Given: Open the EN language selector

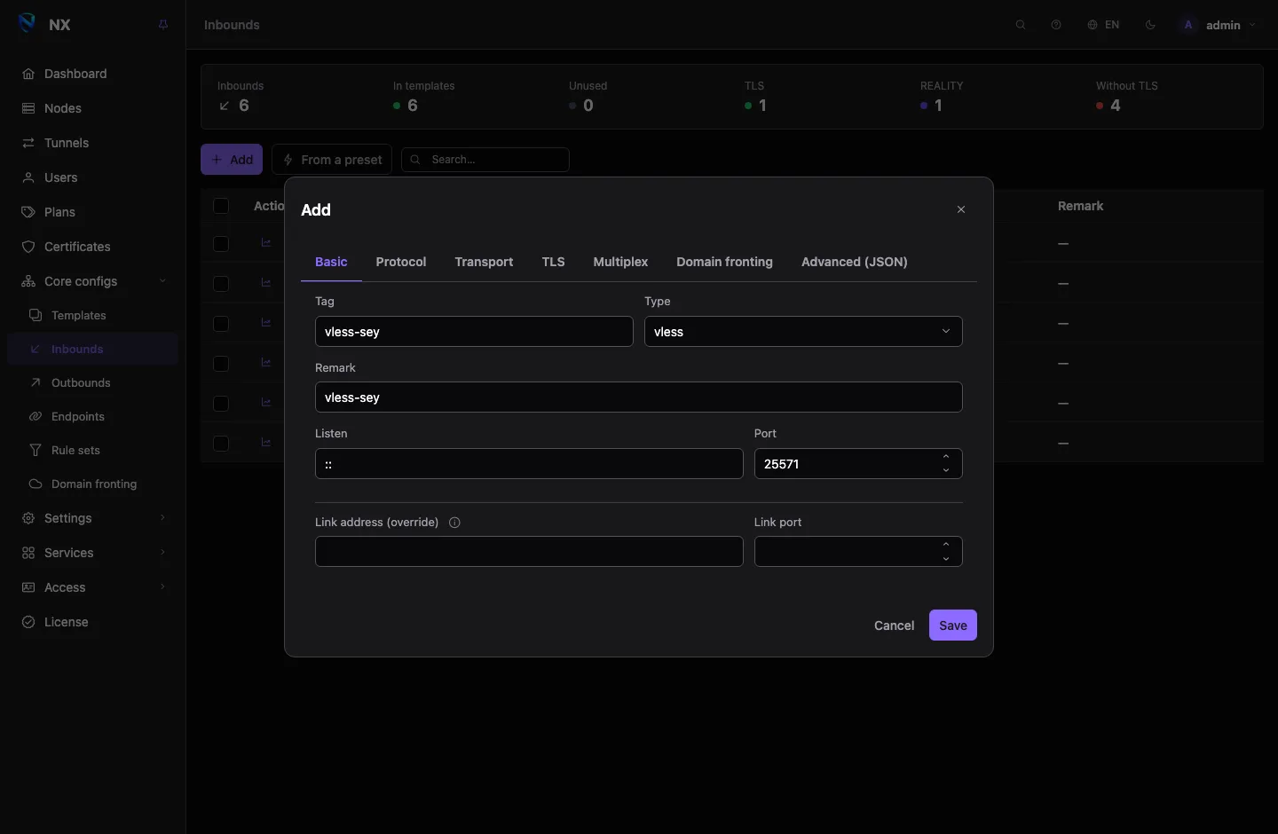Looking at the screenshot, I should (x=1103, y=25).
